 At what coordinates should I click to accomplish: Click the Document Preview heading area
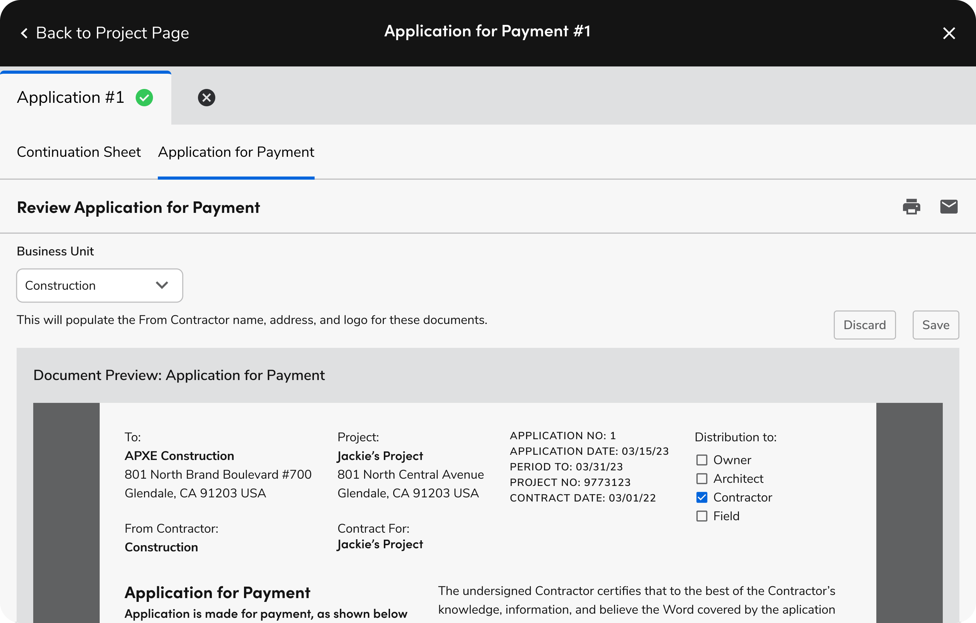179,375
